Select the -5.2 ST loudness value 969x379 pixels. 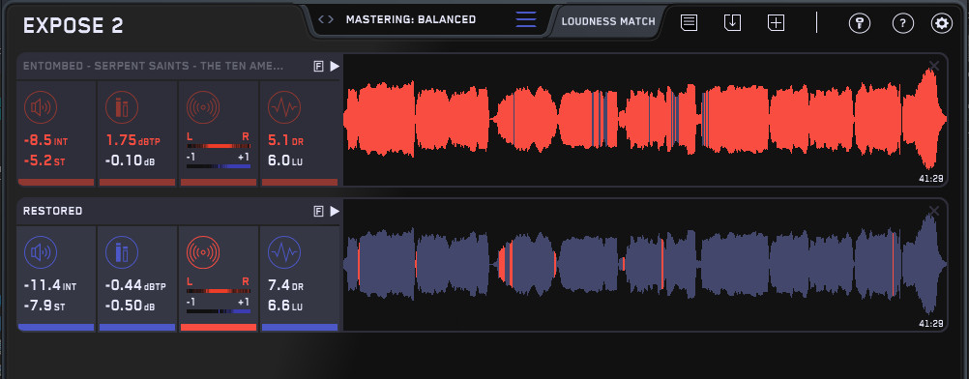click(44, 160)
